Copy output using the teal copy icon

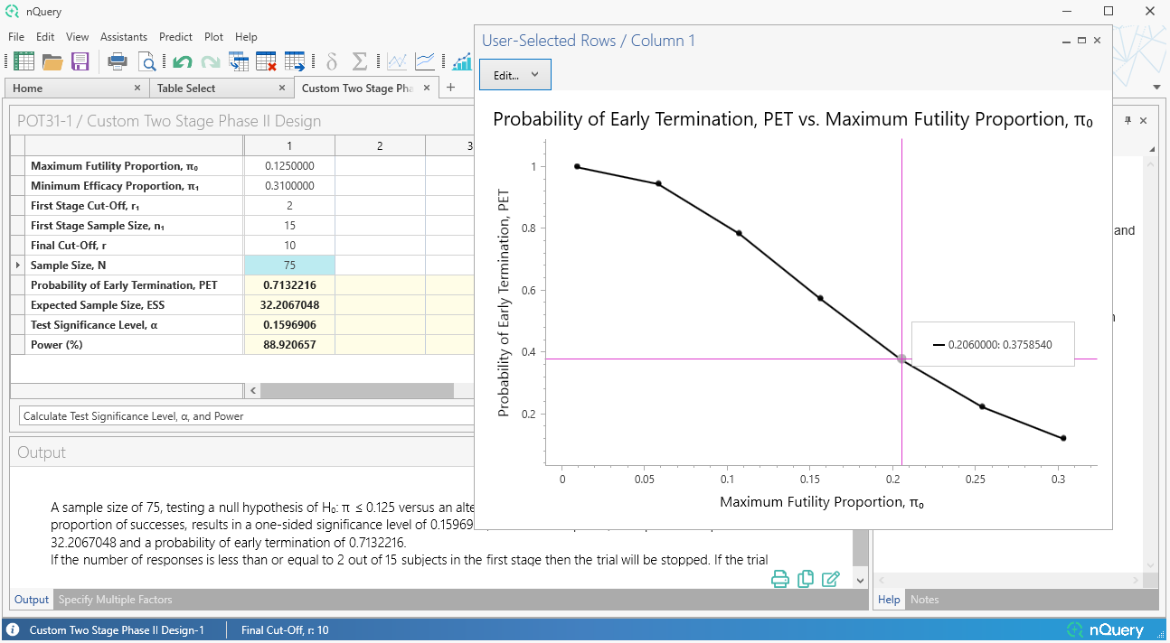806,579
